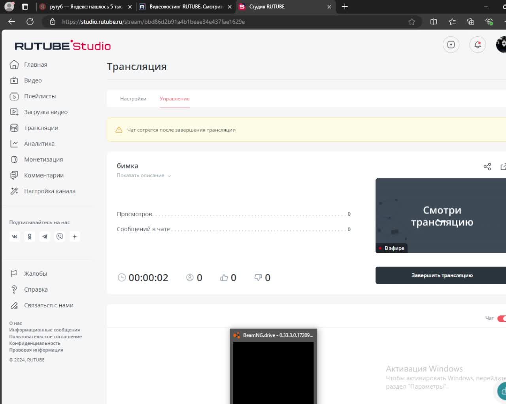Screen dimensions: 506x404
Task: Close the Студия RUTUBE tab
Action: click(329, 7)
